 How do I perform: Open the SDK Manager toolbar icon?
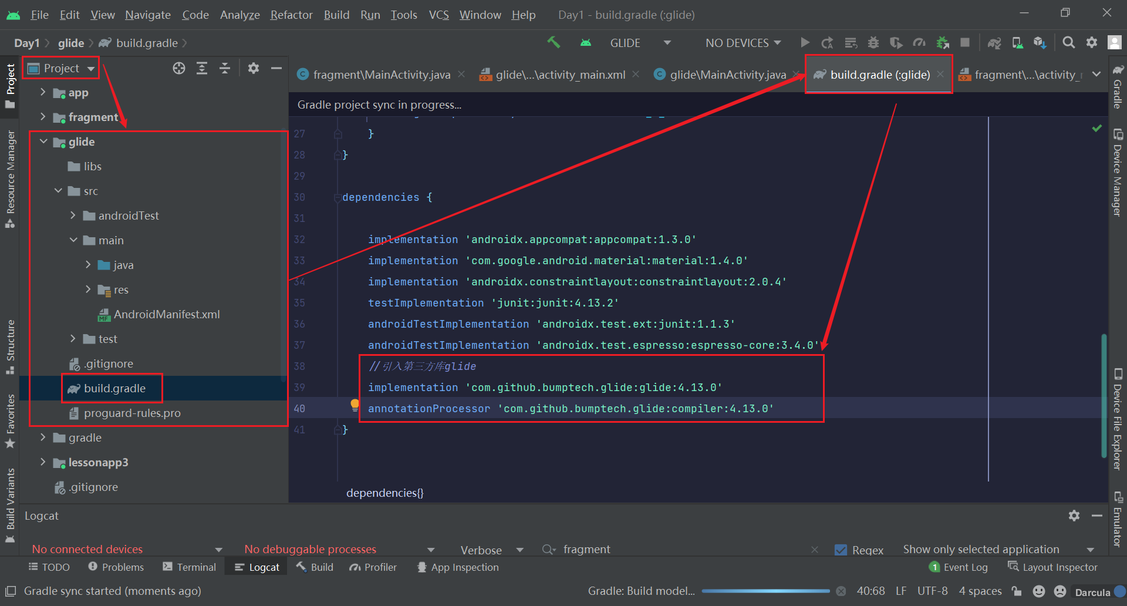click(1040, 42)
